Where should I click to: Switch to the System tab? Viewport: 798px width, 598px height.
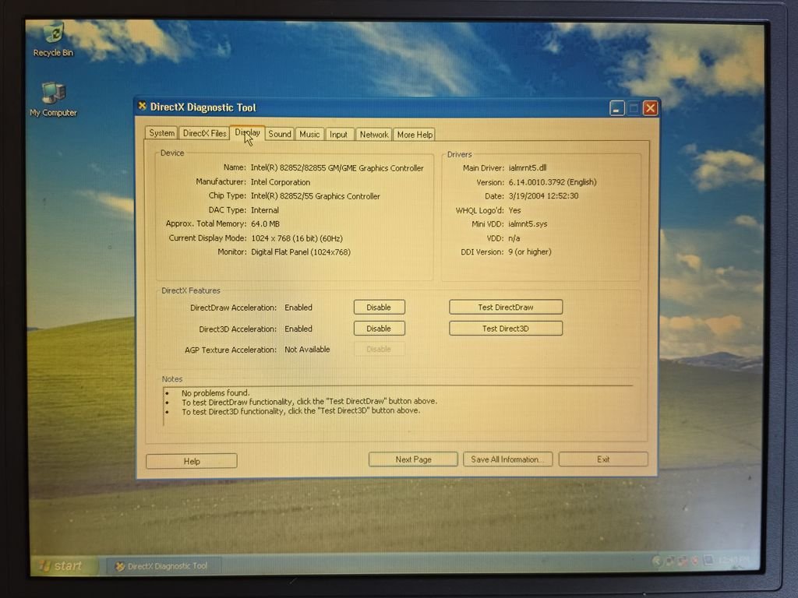161,133
